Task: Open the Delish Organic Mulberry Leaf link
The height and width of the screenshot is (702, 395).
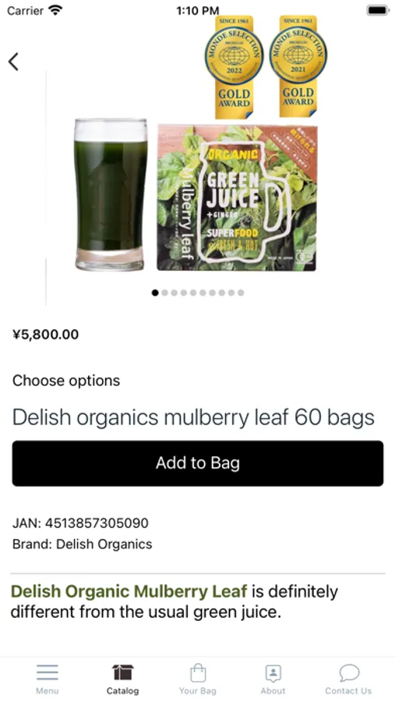Action: 129,591
